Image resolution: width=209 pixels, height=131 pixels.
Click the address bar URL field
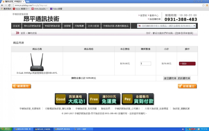click(x=107, y=5)
